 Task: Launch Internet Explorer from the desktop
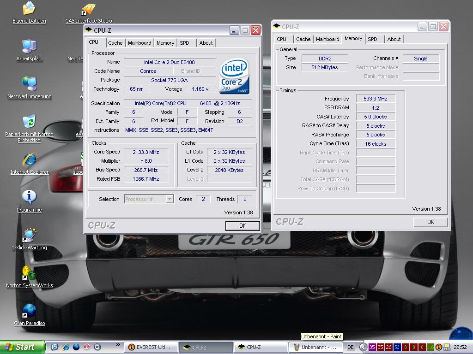(x=29, y=164)
